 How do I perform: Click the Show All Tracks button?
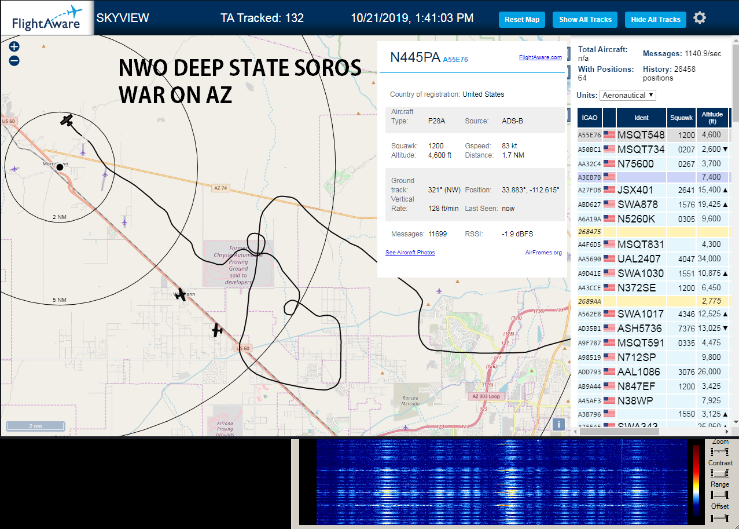click(x=585, y=20)
